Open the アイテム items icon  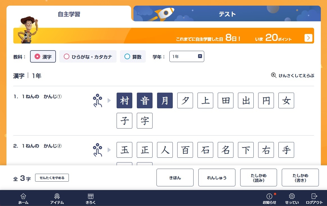click(57, 196)
